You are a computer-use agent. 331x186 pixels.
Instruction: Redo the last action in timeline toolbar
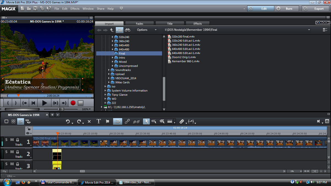[79, 122]
